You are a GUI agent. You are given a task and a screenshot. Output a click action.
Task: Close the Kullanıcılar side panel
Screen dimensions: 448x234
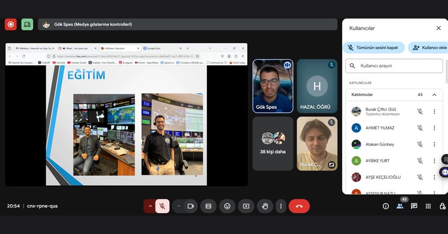[439, 28]
